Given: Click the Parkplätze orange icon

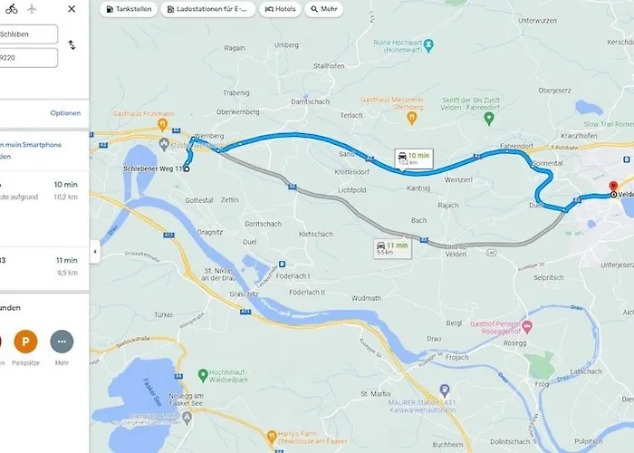Looking at the screenshot, I should coord(25,342).
